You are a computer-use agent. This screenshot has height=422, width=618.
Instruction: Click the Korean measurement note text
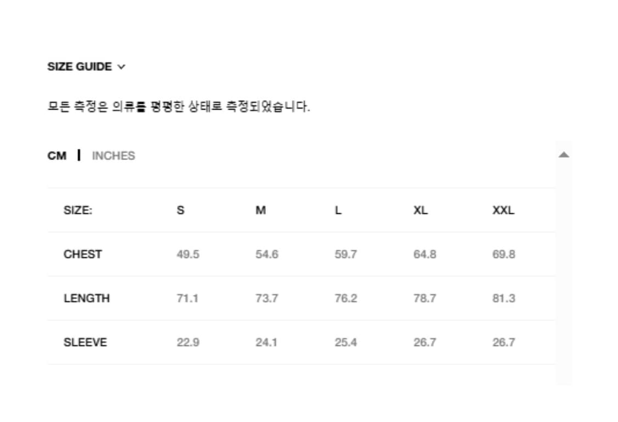(x=179, y=107)
